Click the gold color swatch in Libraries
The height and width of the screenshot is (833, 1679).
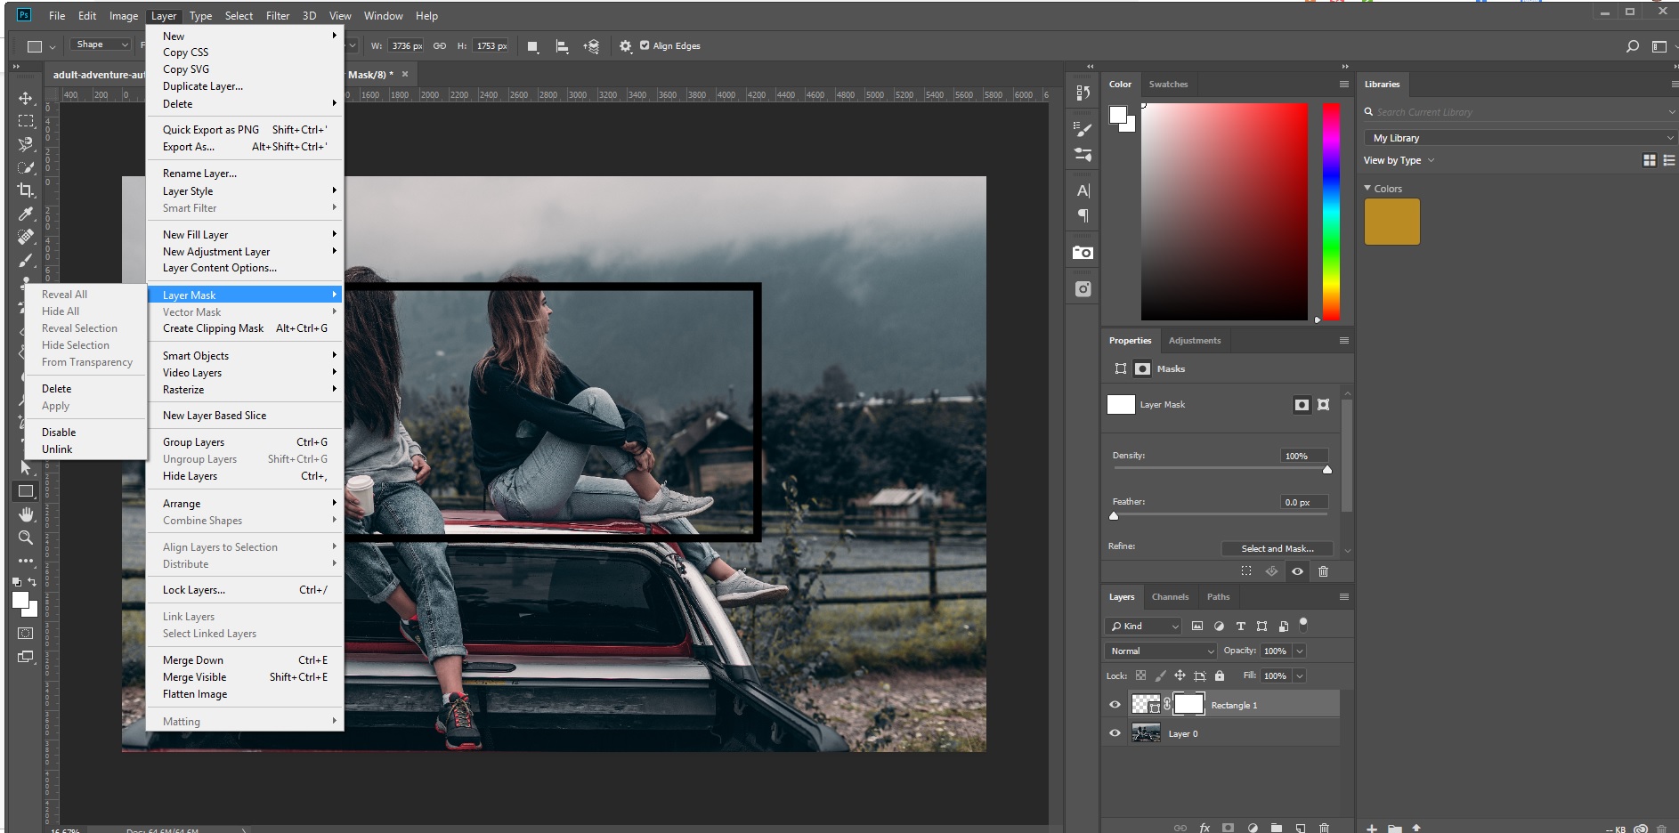click(x=1391, y=222)
